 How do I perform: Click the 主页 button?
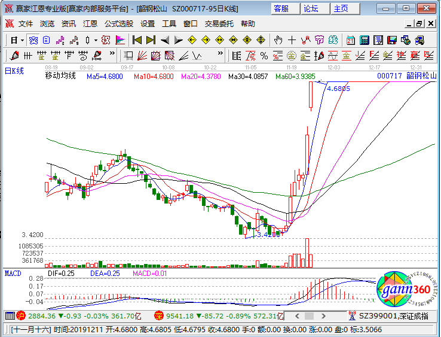(x=341, y=8)
